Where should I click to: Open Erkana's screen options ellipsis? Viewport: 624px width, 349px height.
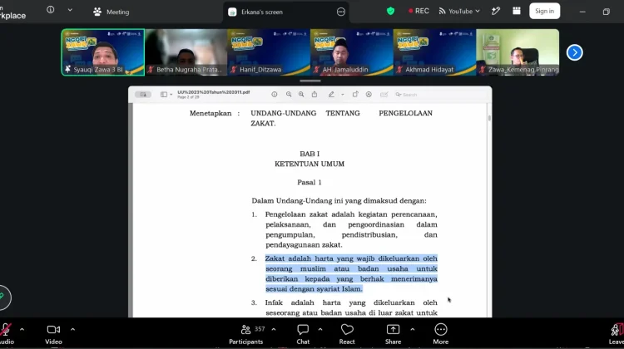pyautogui.click(x=340, y=12)
